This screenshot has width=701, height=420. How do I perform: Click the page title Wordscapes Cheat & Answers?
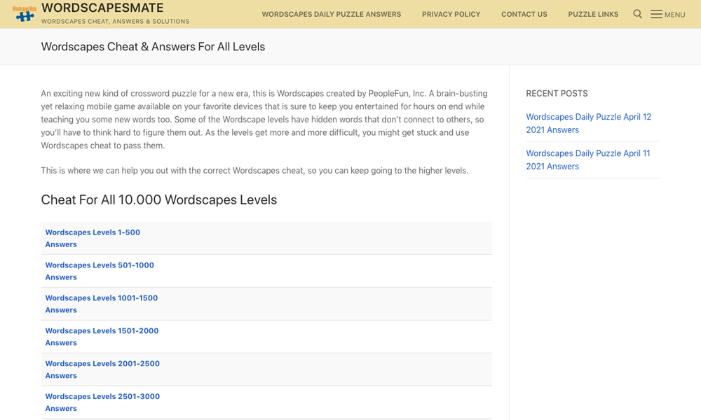tap(153, 47)
